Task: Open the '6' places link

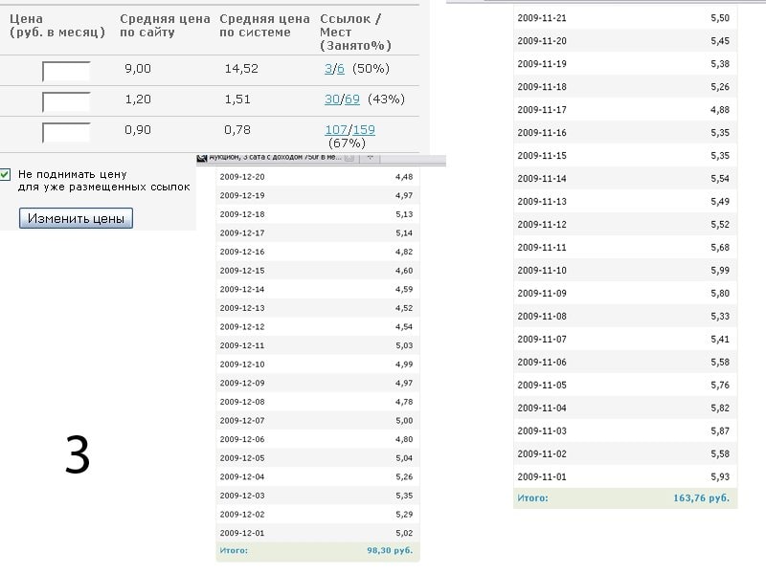Action: pos(341,69)
